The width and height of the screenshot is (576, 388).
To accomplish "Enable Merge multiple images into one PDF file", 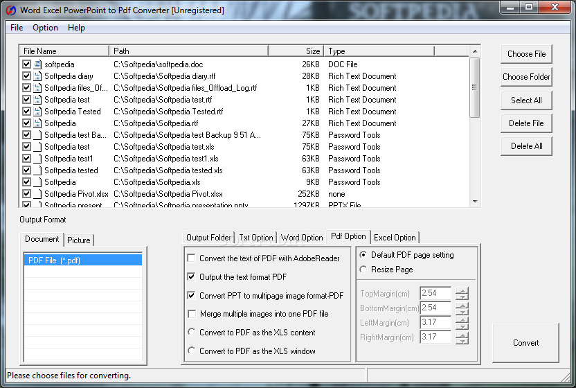I will coord(191,314).
